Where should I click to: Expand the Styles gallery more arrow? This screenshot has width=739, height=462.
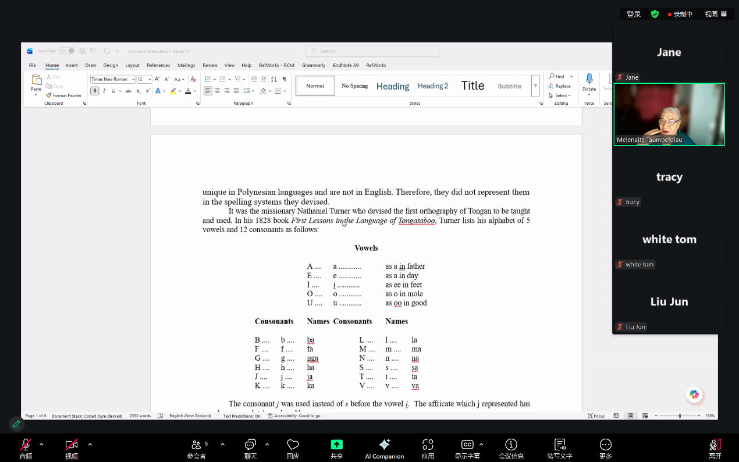point(535,86)
